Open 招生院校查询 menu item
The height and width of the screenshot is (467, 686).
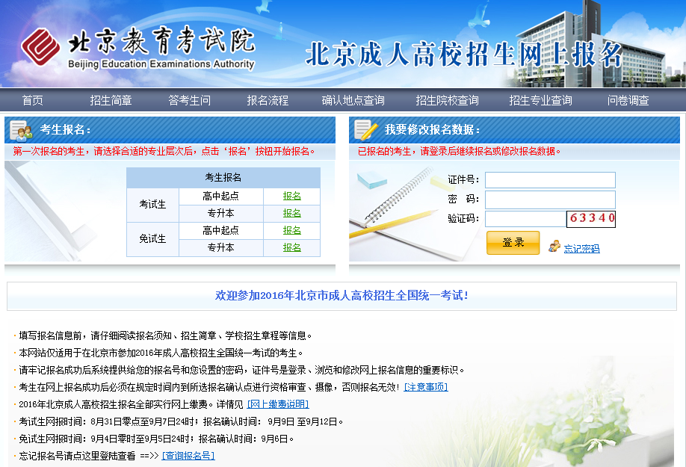[x=447, y=100]
